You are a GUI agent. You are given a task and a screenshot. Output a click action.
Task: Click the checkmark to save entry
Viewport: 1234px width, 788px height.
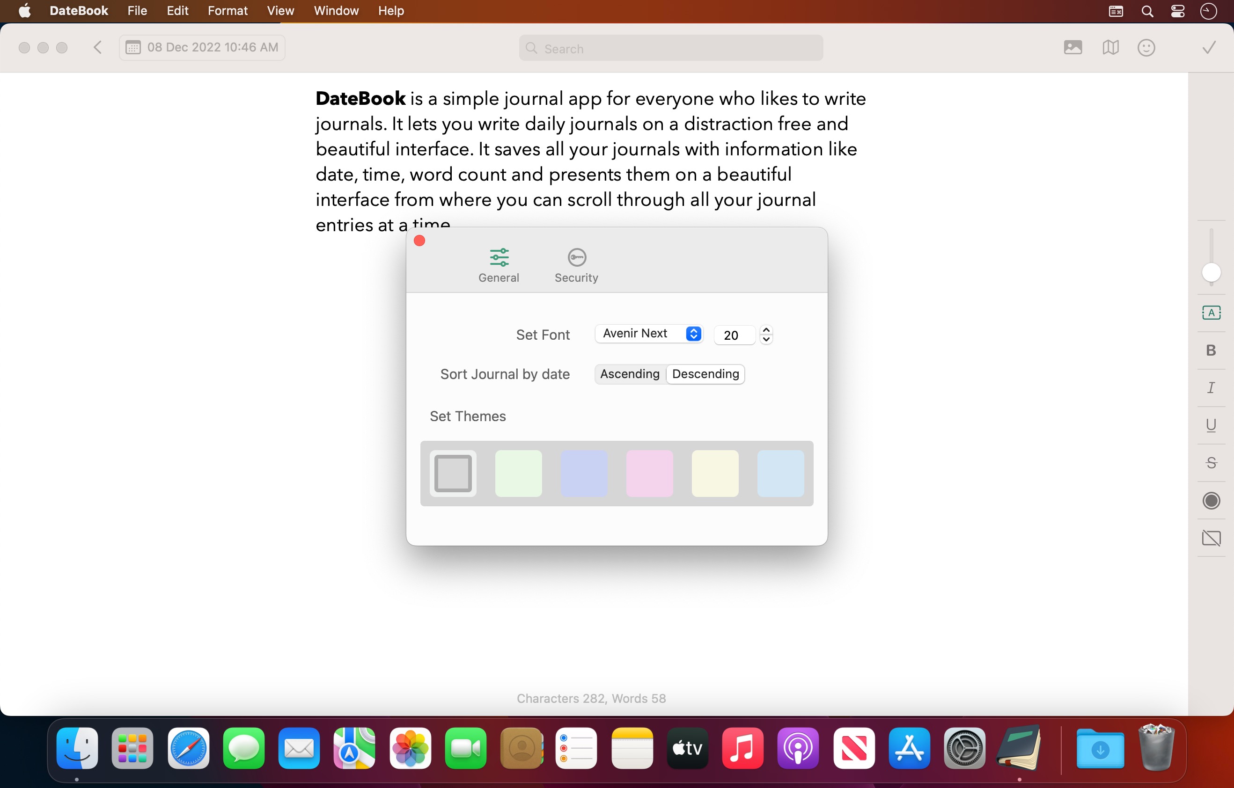coord(1209,48)
